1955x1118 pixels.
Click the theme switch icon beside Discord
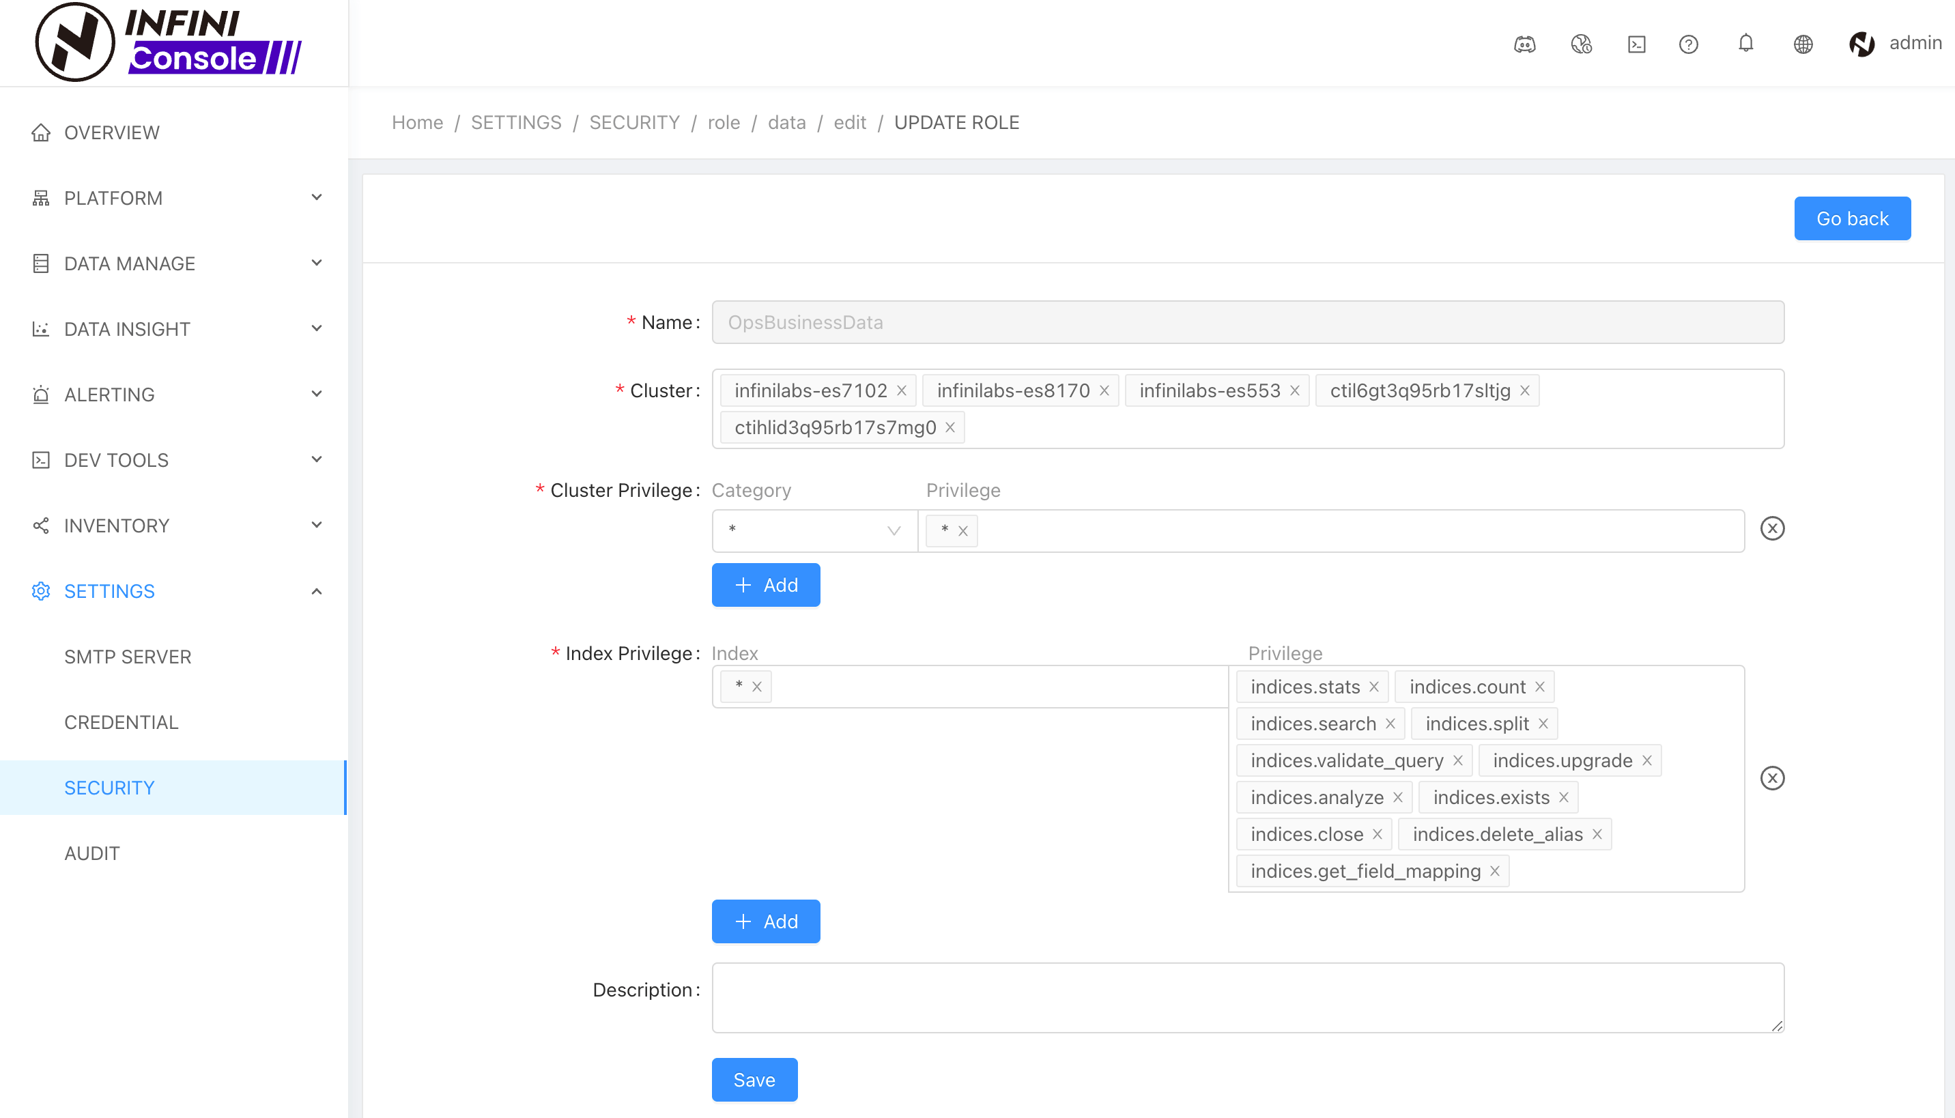coord(1581,44)
